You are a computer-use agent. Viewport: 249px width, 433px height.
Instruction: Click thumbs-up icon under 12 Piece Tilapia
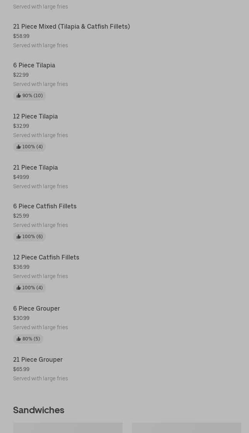point(19,147)
